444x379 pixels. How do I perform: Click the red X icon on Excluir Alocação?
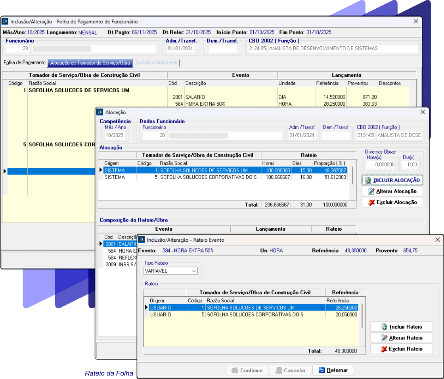pos(371,203)
